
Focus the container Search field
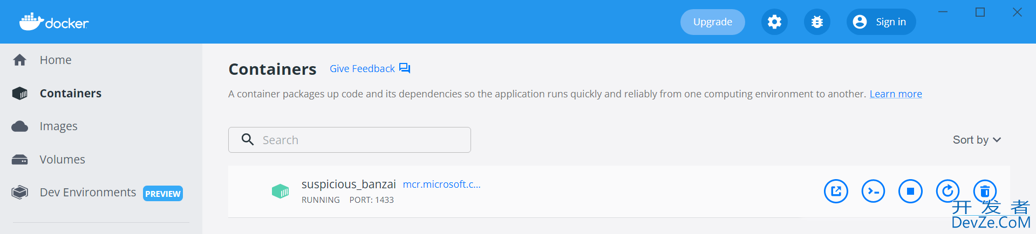(x=350, y=140)
